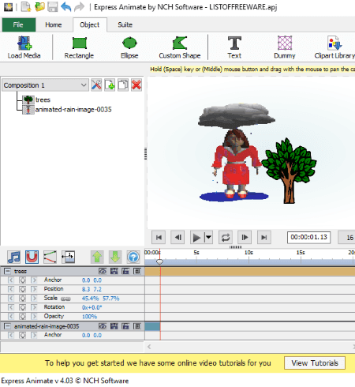The height and width of the screenshot is (387, 355).
Task: Lock the animated-rain-image-0035 layer
Action: tap(125, 326)
